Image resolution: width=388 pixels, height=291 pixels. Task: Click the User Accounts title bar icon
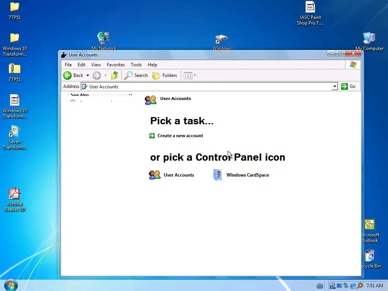[64, 55]
